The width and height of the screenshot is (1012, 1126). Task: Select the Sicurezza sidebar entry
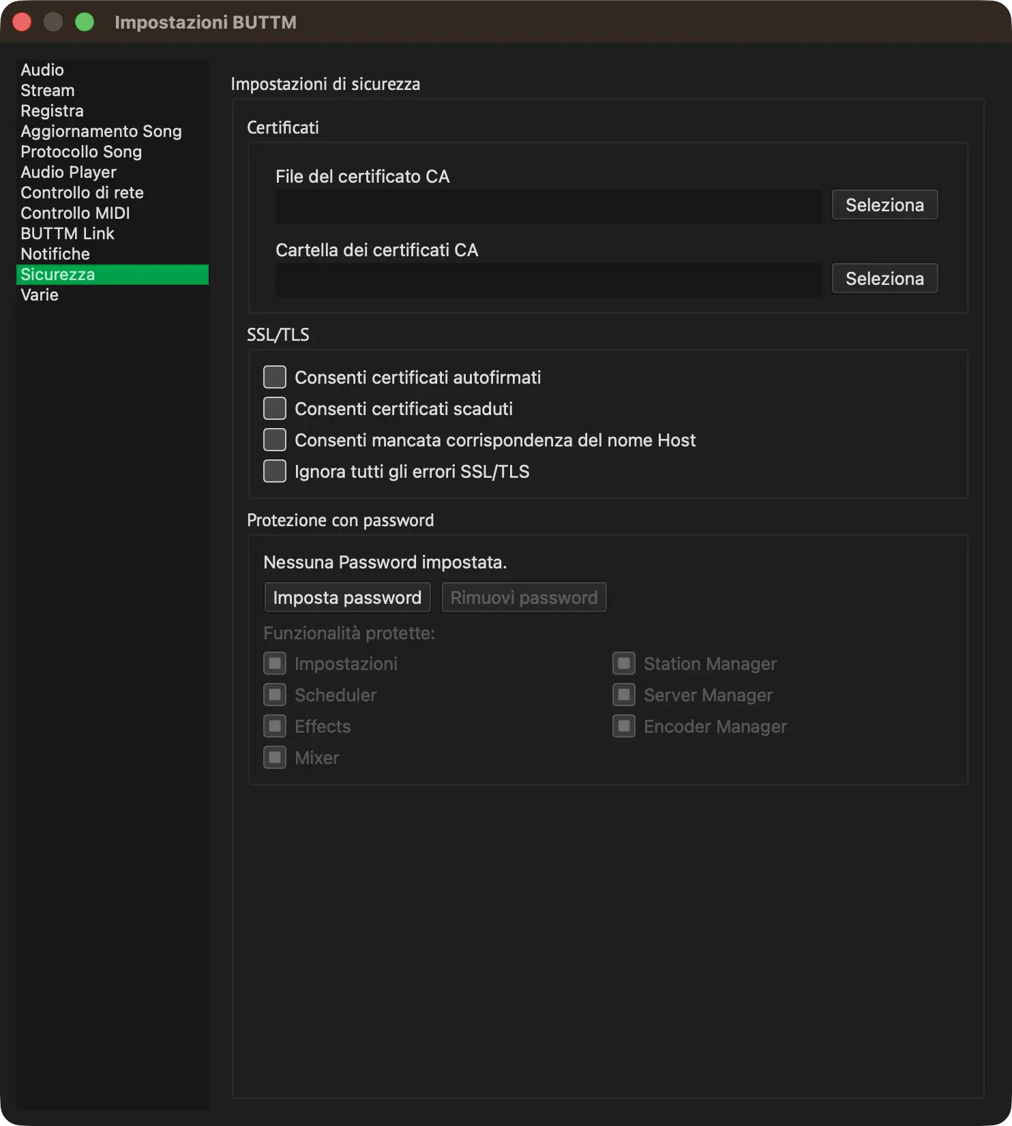112,274
